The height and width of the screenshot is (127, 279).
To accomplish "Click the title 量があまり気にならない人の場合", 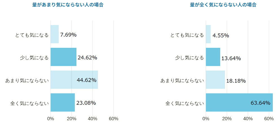I will (68, 5).
